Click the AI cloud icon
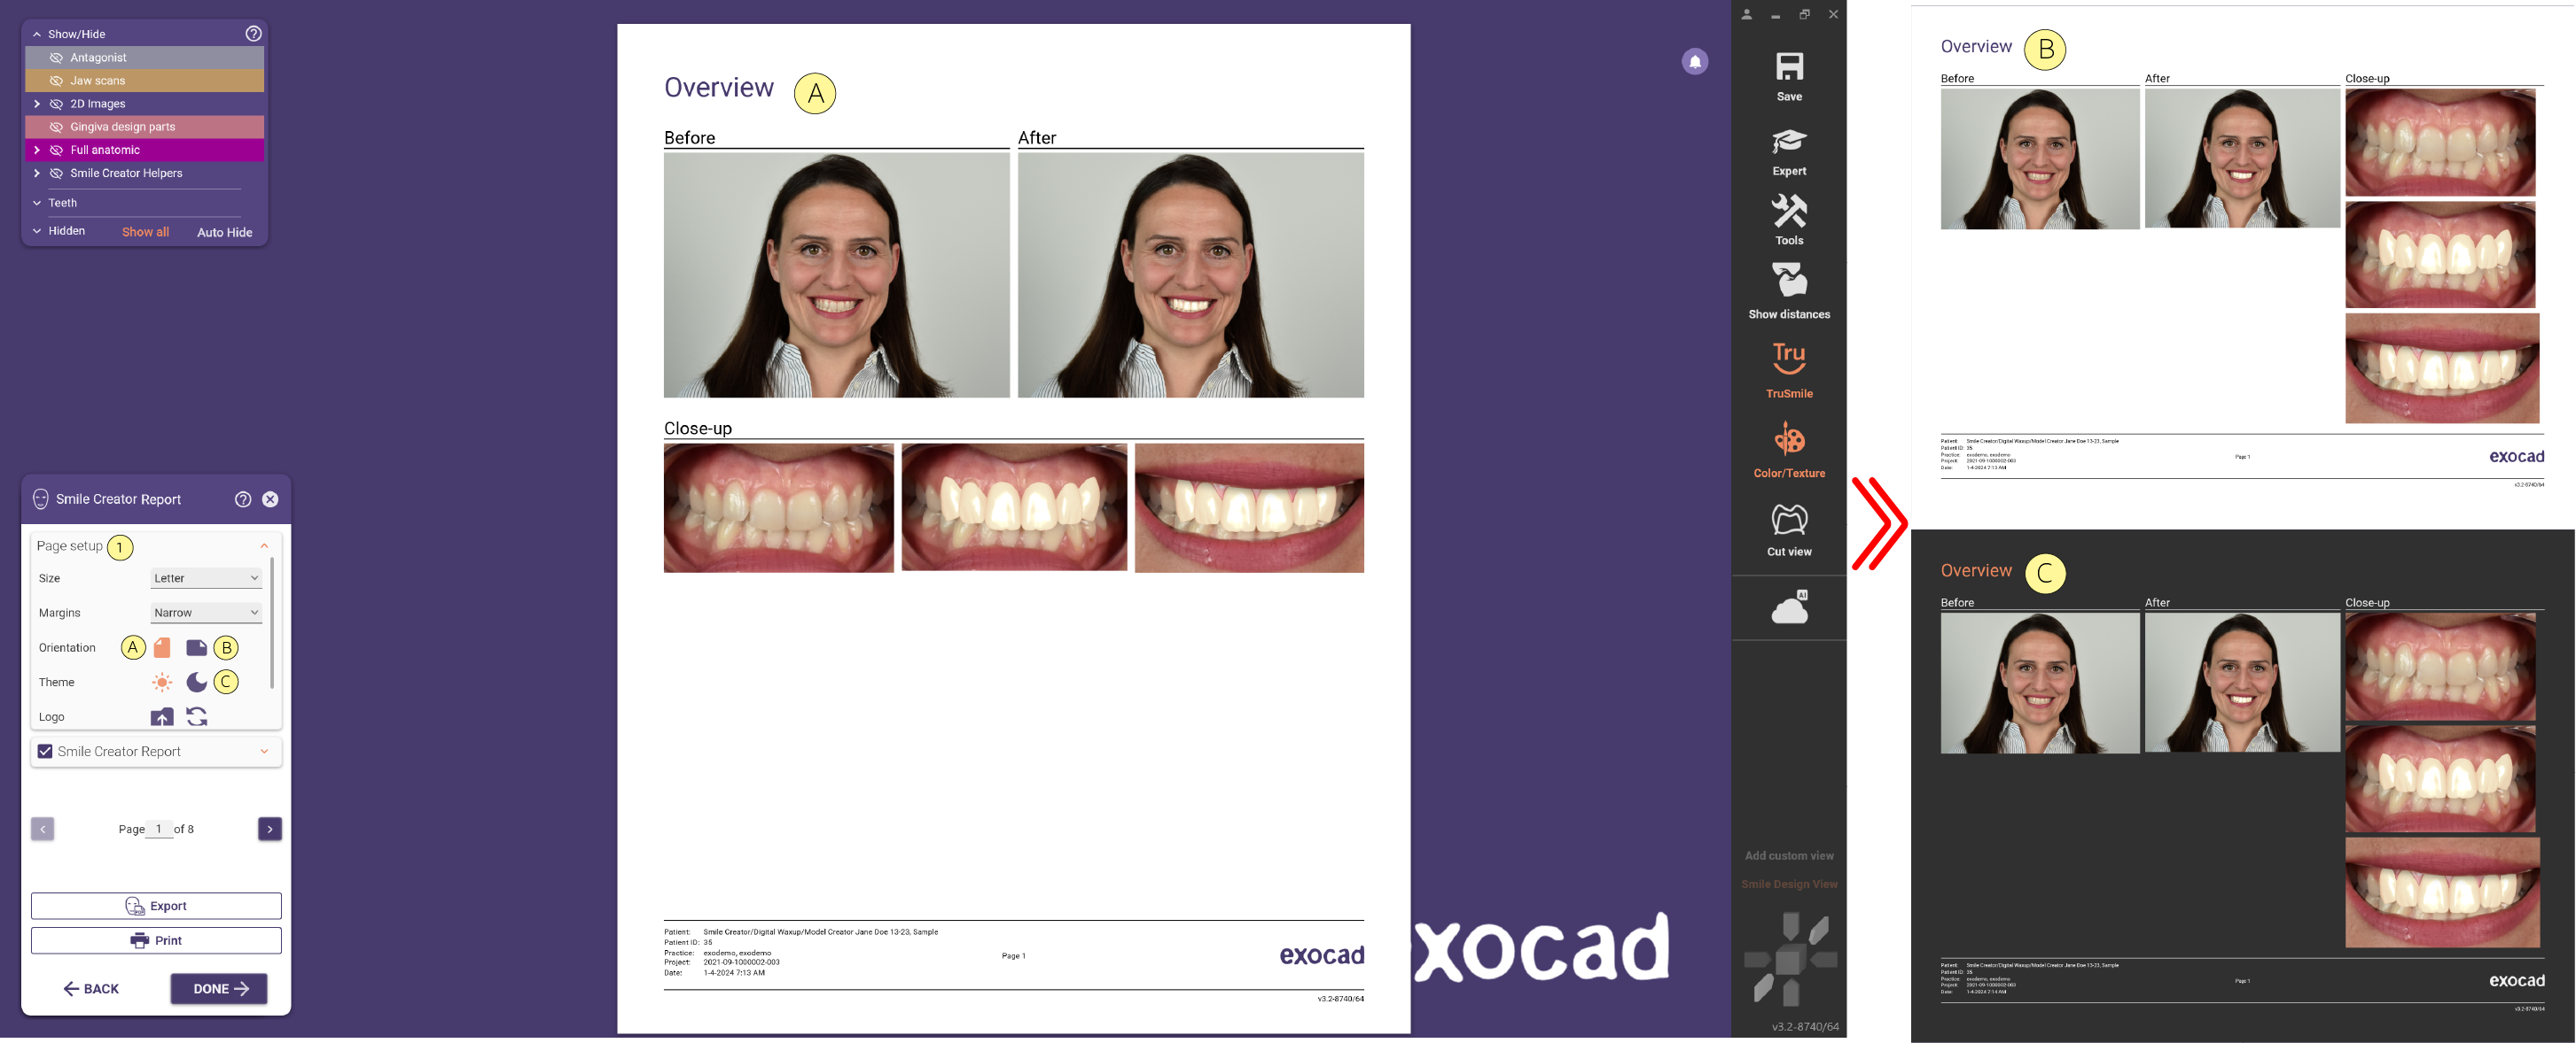Viewport: 2576px width, 1043px height. pyautogui.click(x=1788, y=606)
